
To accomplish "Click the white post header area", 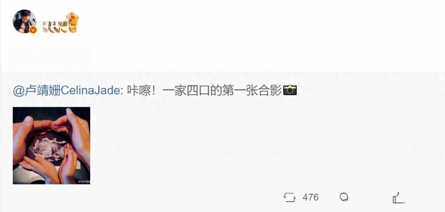I will 222,36.
